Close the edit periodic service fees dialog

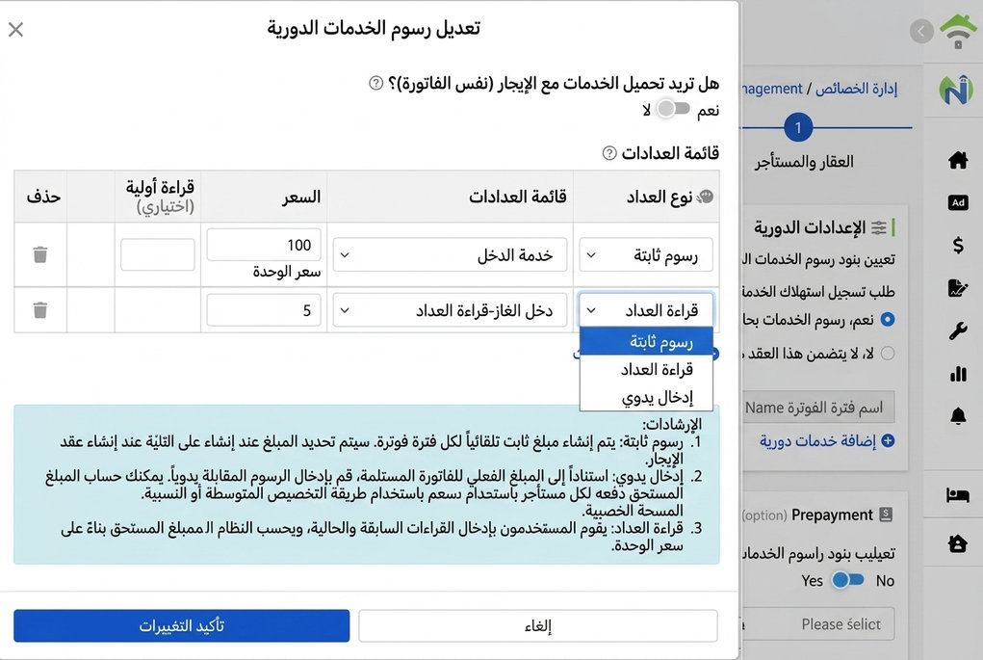pyautogui.click(x=15, y=30)
